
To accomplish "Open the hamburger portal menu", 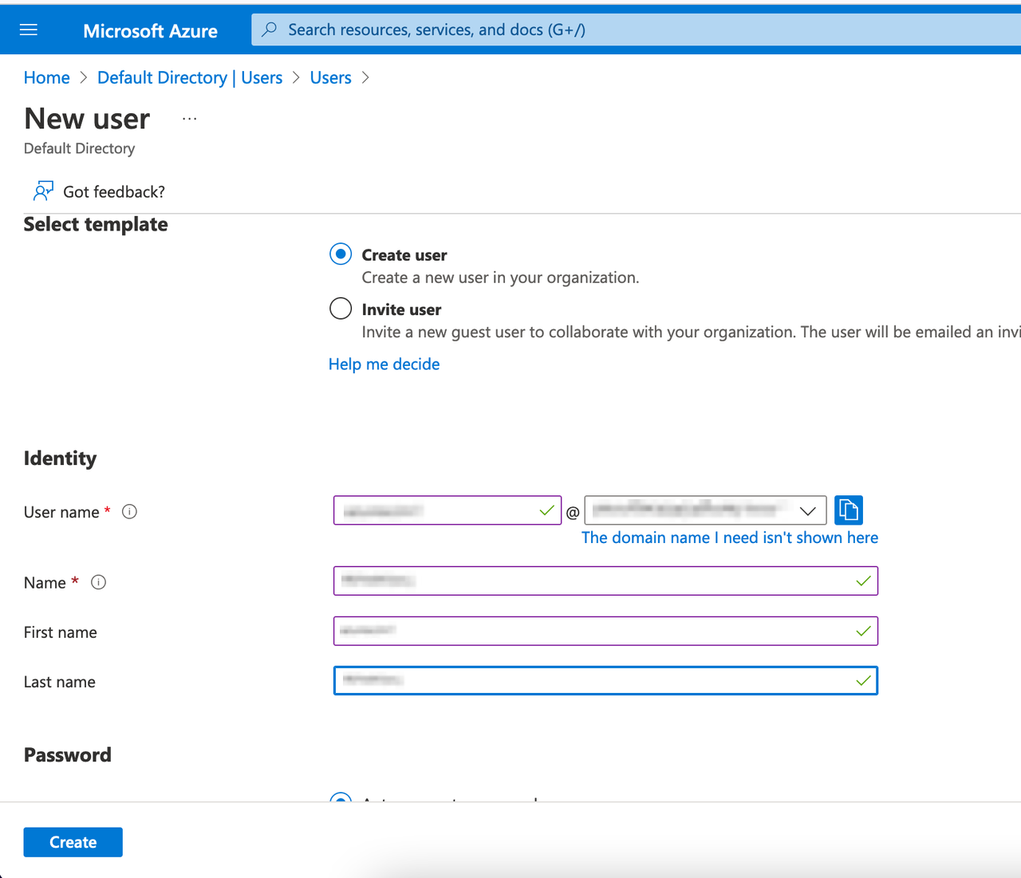I will (29, 30).
